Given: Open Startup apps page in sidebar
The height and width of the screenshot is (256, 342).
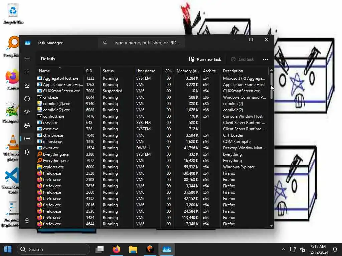Looking at the screenshot, I should pos(27,112).
